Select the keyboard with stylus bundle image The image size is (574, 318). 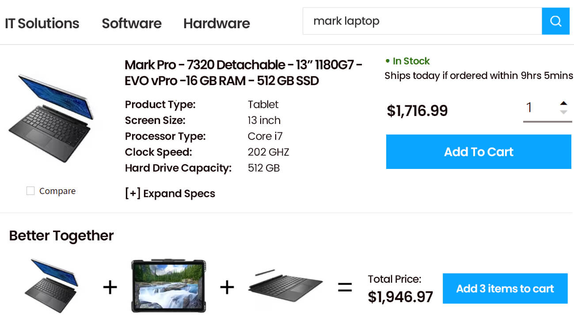click(285, 285)
